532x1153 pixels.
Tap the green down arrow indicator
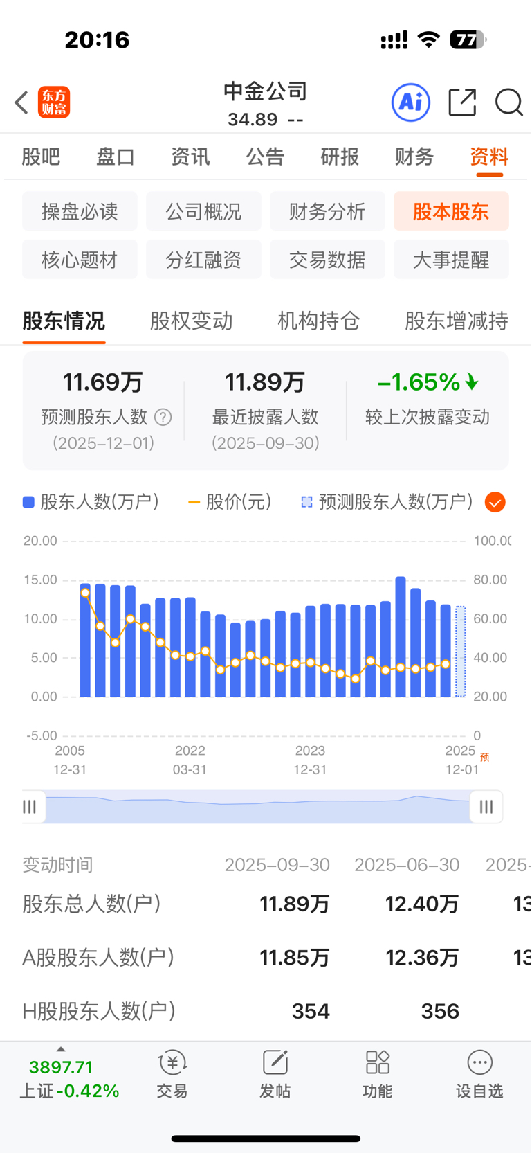pos(472,382)
